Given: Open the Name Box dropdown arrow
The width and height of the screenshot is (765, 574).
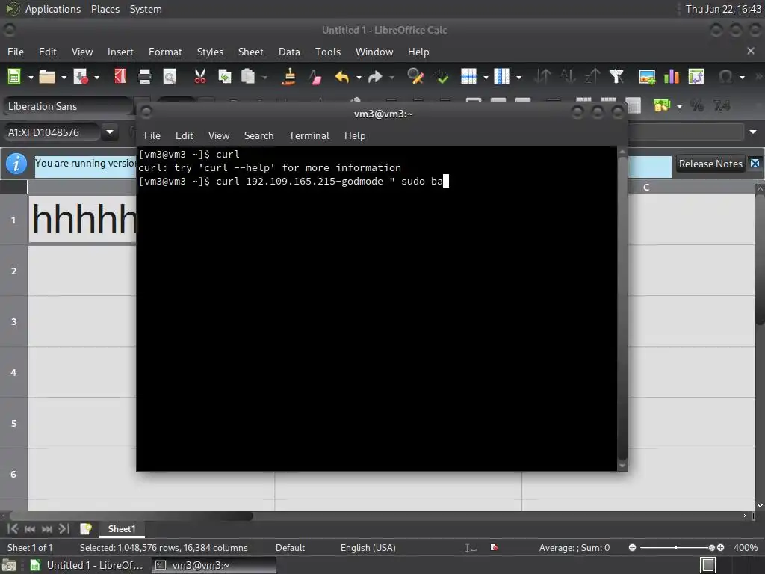Looking at the screenshot, I should (110, 132).
